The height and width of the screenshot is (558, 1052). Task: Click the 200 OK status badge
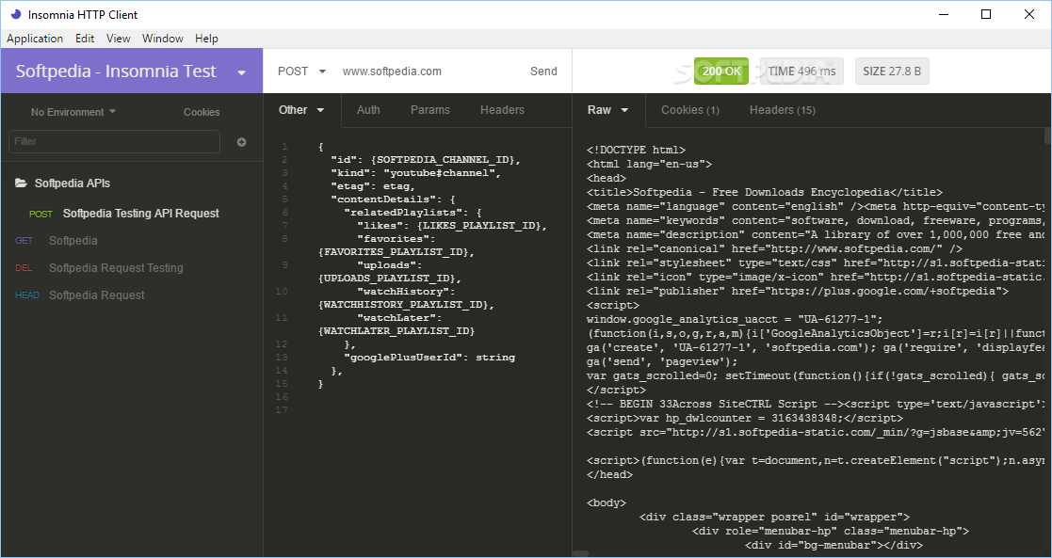pos(721,72)
